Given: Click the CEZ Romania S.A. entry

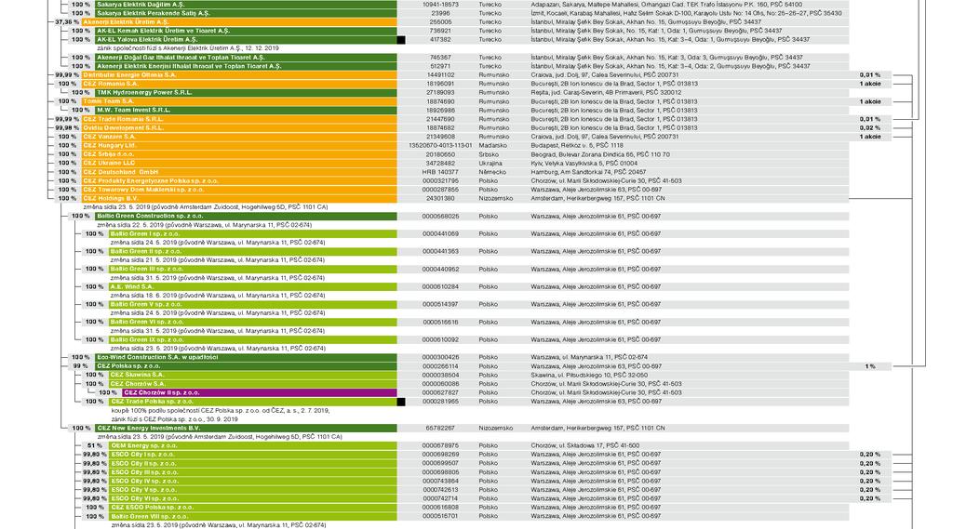Looking at the screenshot, I should (x=239, y=84).
